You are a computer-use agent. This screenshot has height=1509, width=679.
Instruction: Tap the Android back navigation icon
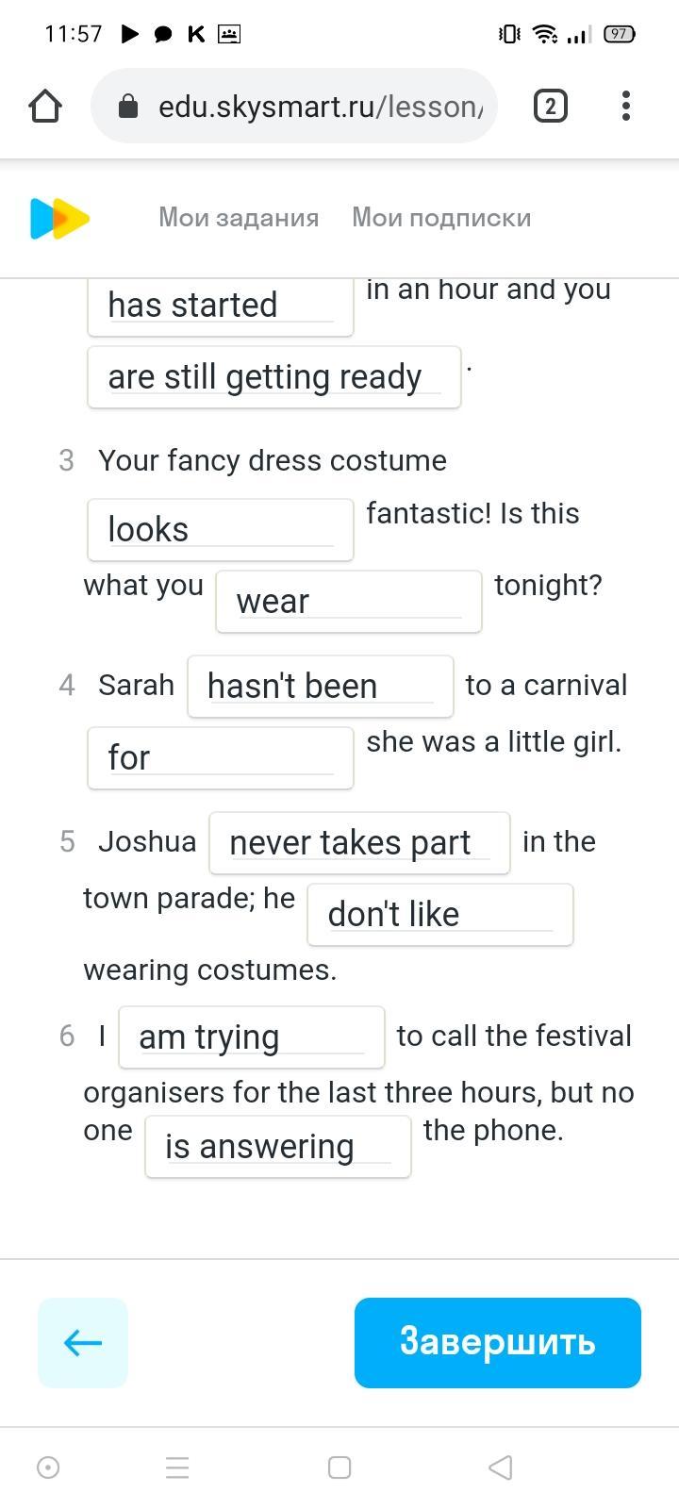pos(501,1468)
